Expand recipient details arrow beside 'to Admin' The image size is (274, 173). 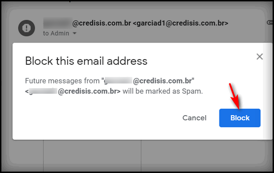pos(75,33)
